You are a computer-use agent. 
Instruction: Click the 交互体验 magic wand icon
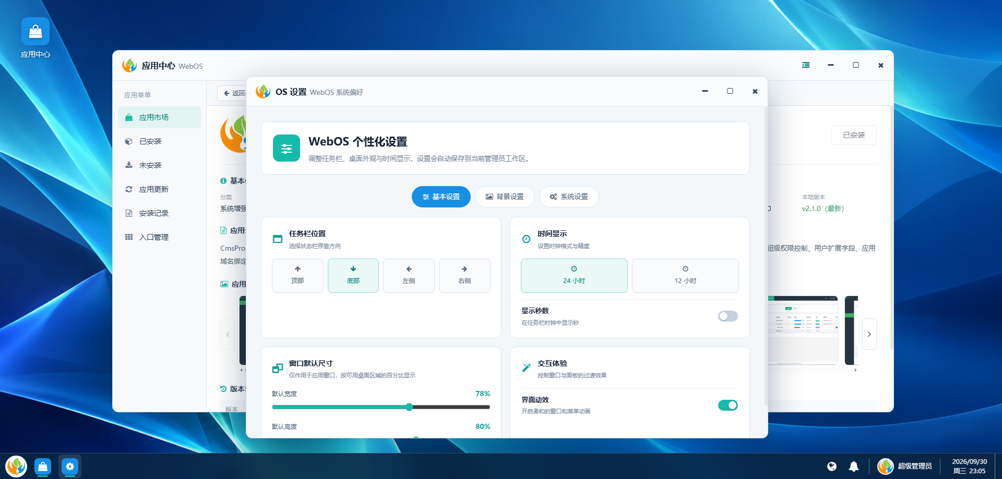(x=526, y=368)
